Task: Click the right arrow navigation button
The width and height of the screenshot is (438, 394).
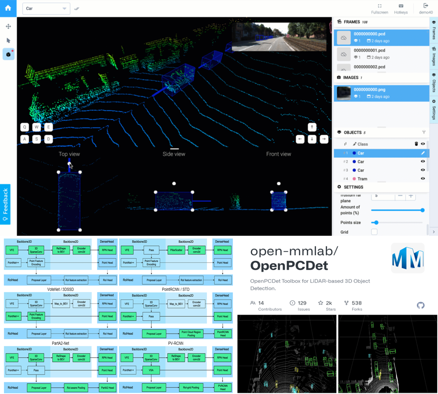Action: (x=324, y=139)
